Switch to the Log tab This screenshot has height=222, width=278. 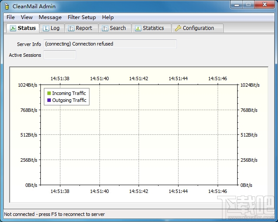(52, 28)
